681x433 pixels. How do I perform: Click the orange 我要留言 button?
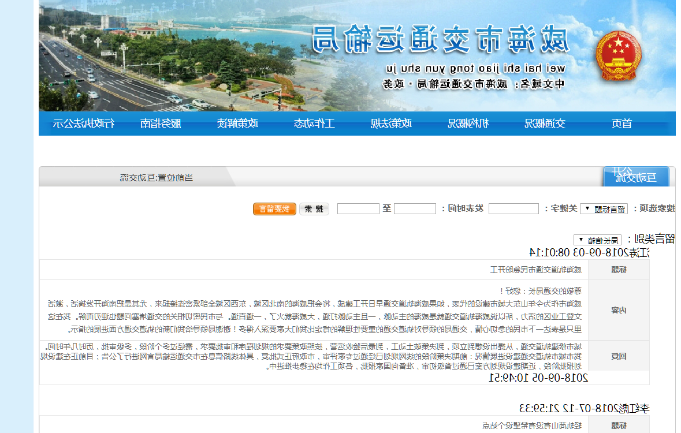click(x=274, y=209)
